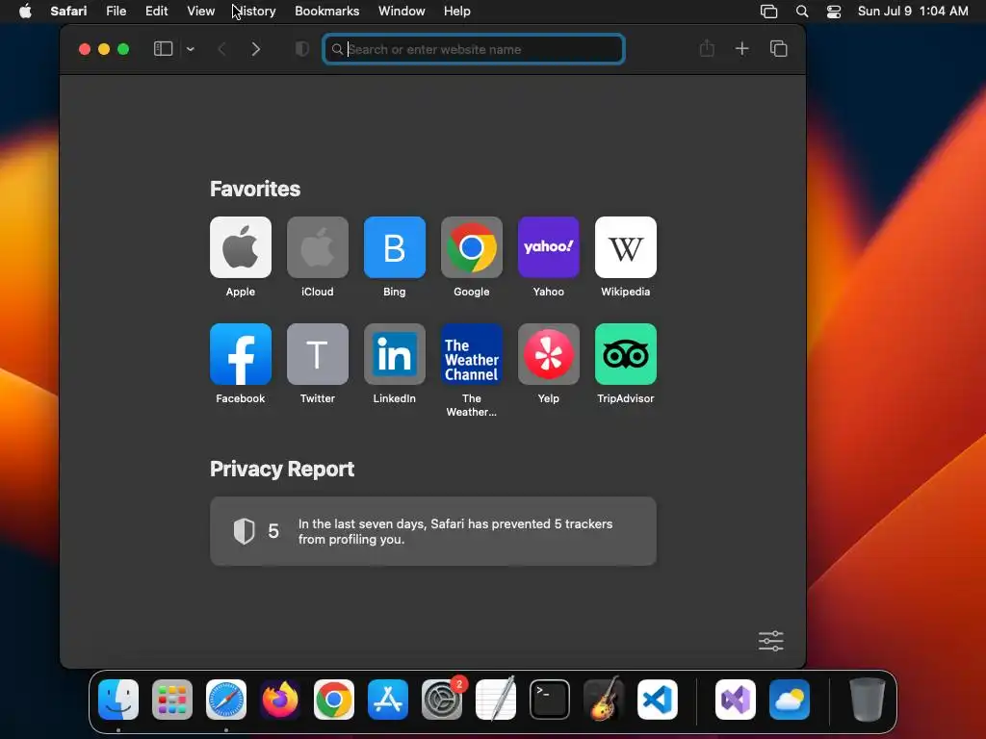The width and height of the screenshot is (986, 739).
Task: Open the History menu
Action: (254, 12)
